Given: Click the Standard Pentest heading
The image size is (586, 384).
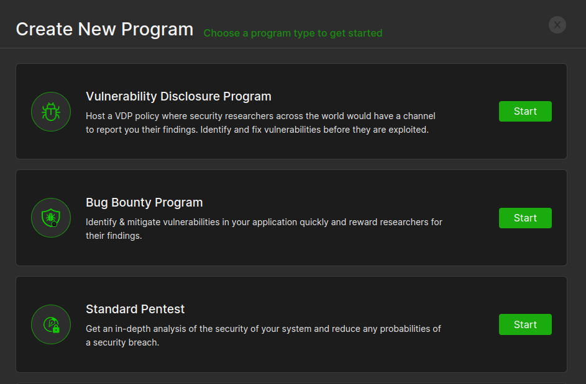Looking at the screenshot, I should pyautogui.click(x=135, y=309).
